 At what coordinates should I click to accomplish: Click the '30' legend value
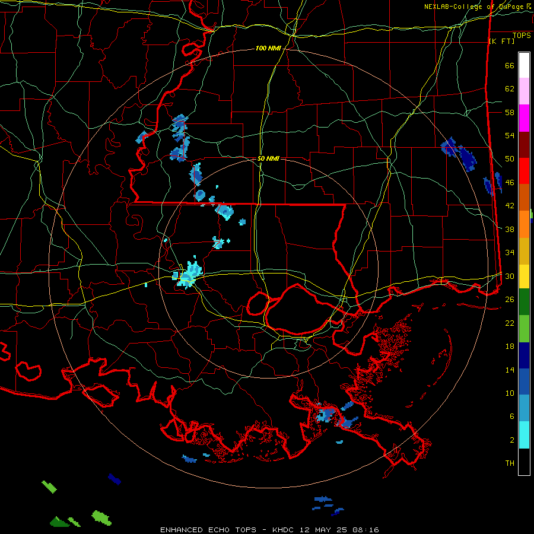(510, 276)
